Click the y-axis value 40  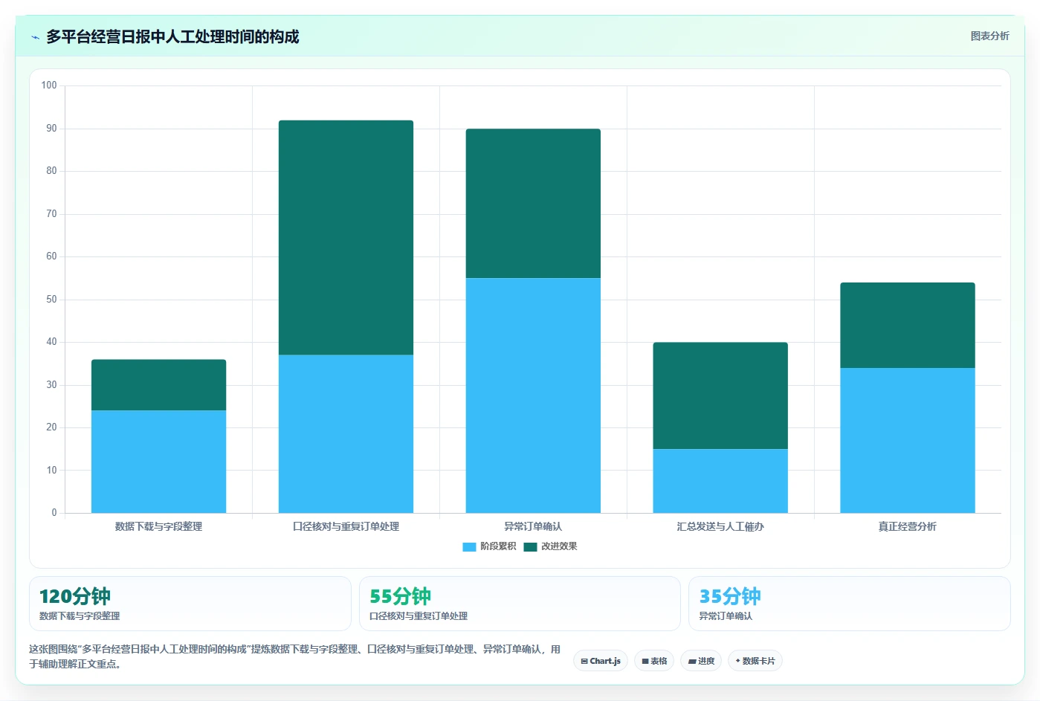51,342
